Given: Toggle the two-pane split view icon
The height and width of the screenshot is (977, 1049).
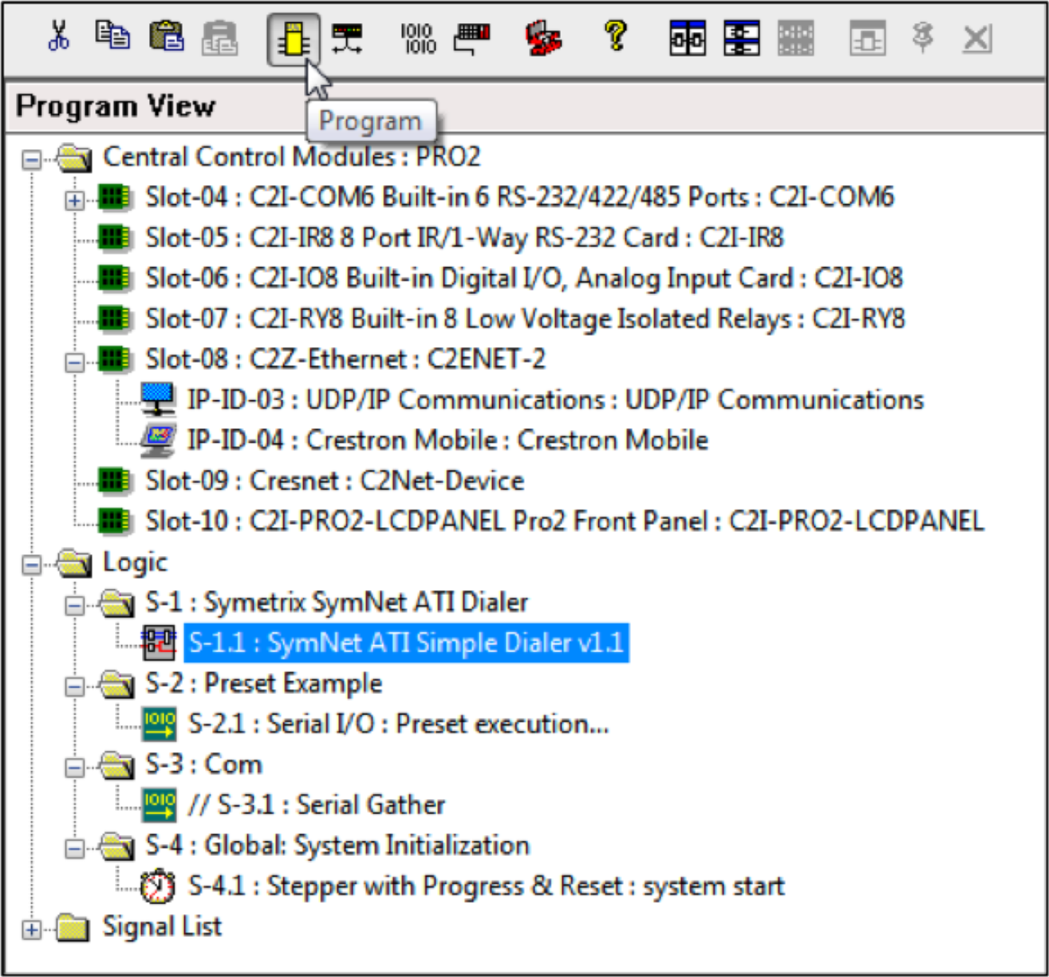Looking at the screenshot, I should pos(686,36).
